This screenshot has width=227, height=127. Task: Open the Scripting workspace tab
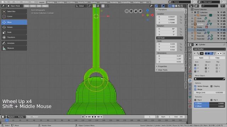[x=137, y=2]
